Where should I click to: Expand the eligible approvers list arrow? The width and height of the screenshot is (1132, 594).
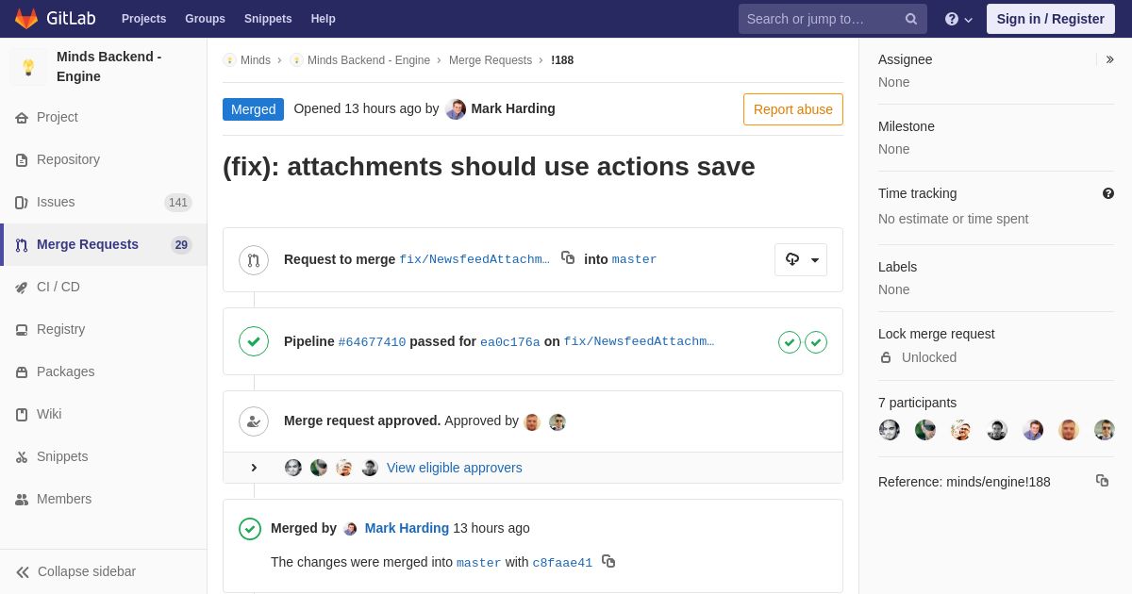tap(254, 468)
